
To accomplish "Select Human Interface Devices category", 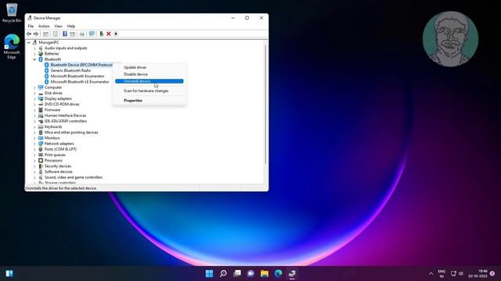I will pos(65,116).
